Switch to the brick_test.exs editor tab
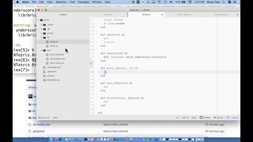This screenshot has width=253, height=142. click(x=184, y=15)
